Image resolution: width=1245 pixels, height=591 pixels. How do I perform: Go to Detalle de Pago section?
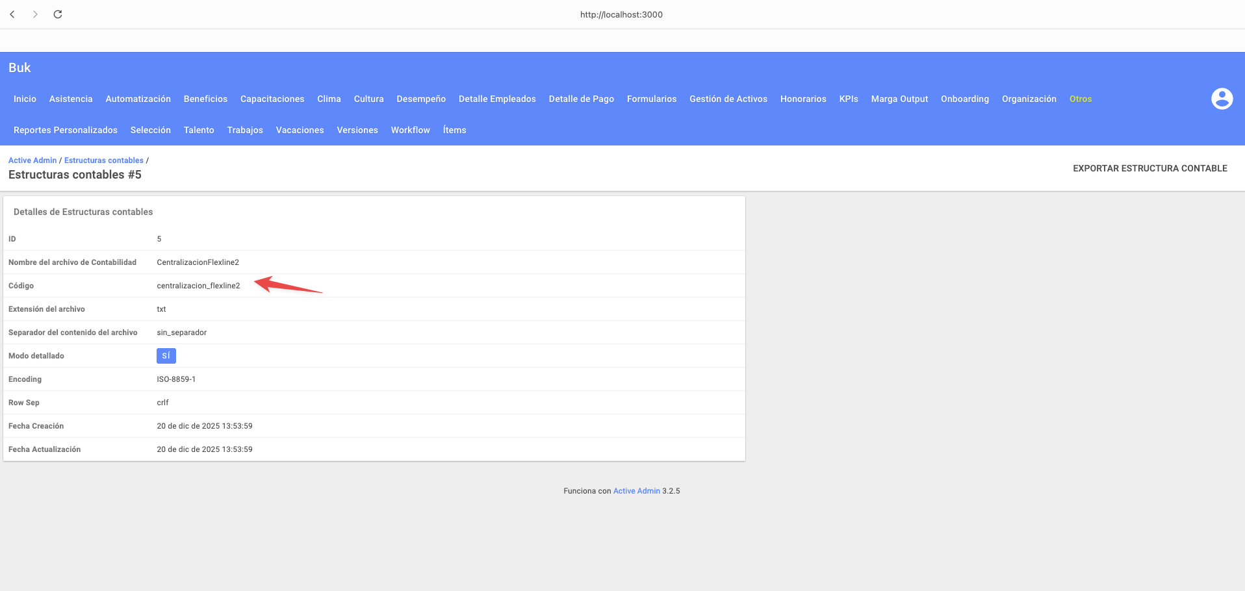[x=581, y=99]
